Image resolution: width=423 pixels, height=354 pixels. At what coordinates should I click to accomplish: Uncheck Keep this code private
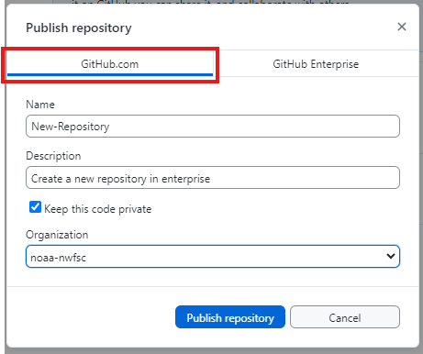(x=35, y=207)
